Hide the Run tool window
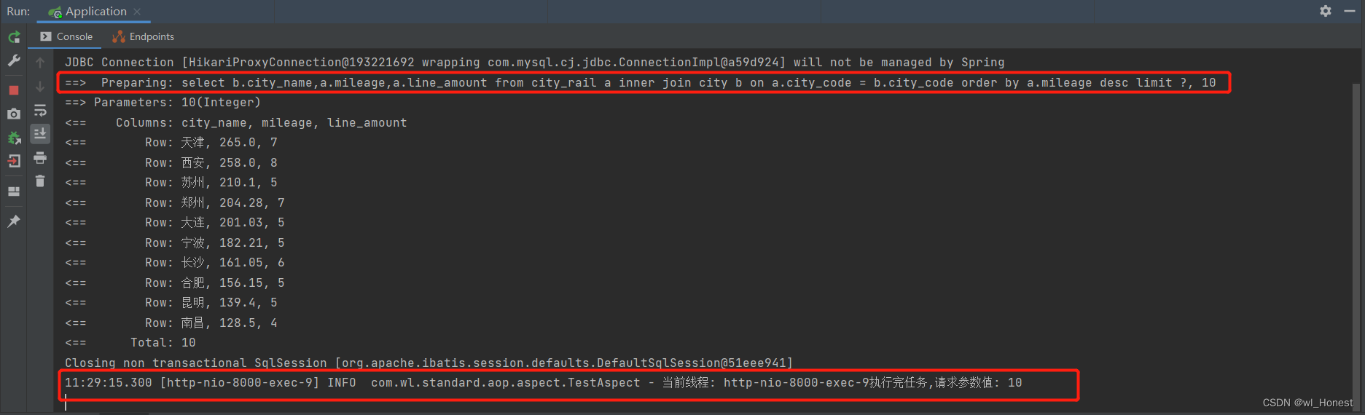Viewport: 1365px width, 415px height. 1349,11
